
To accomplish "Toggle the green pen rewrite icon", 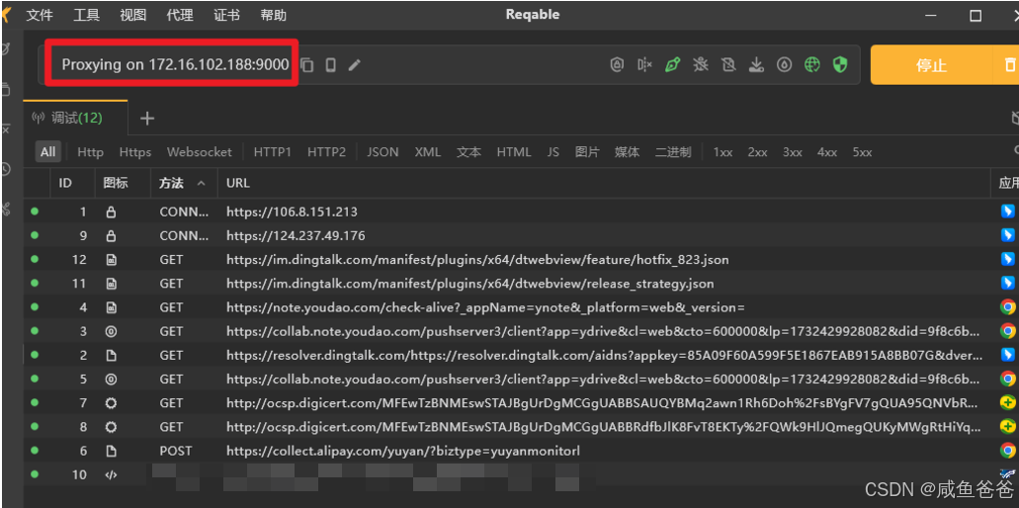I will (x=673, y=64).
